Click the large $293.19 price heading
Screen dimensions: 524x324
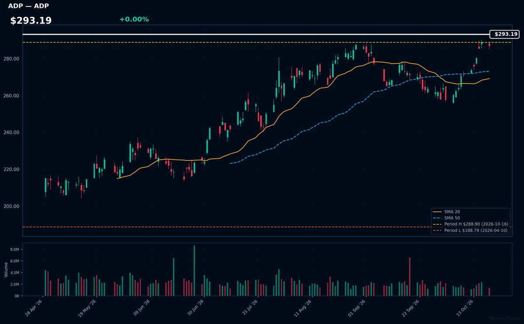point(31,21)
